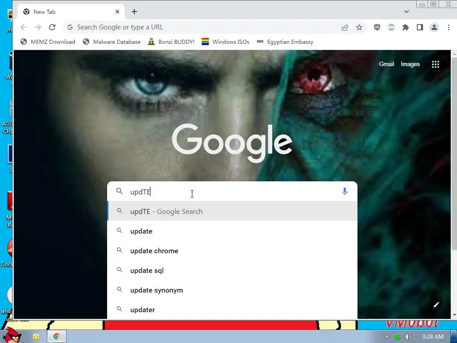The height and width of the screenshot is (343, 457).
Task: Select the 'updTE - Google Search' suggestion
Action: point(232,211)
